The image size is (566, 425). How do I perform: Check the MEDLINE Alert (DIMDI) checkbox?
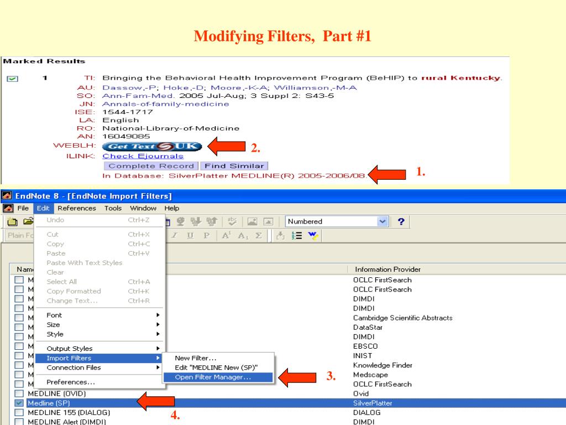(x=19, y=422)
